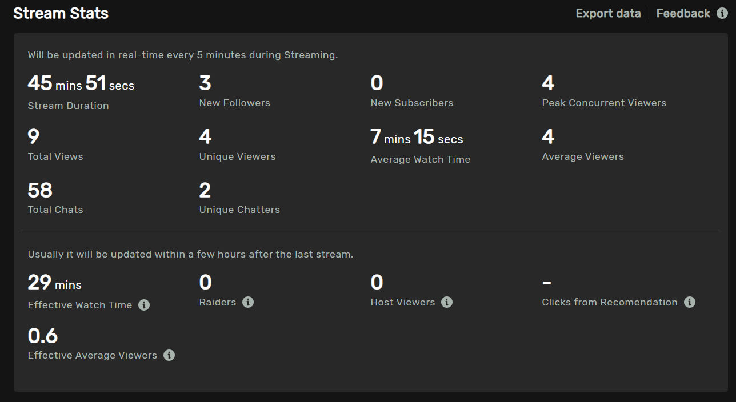Open the Host Viewers info tooltip
The width and height of the screenshot is (736, 402).
tap(447, 302)
